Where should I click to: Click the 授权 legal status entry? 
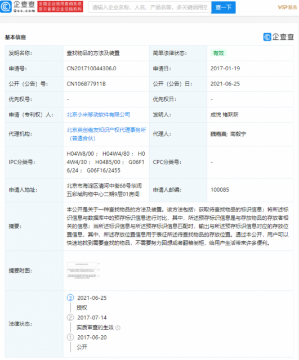[82, 308]
